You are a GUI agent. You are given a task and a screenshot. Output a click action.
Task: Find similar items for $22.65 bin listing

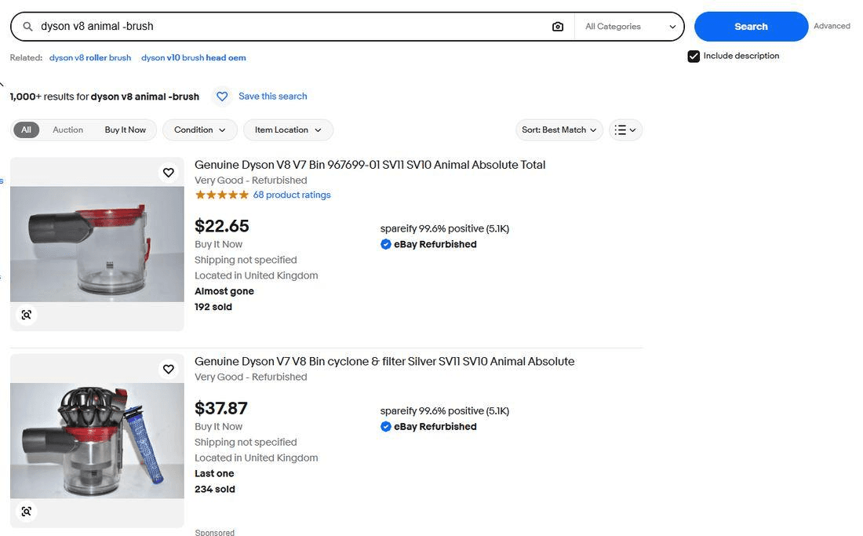click(27, 315)
